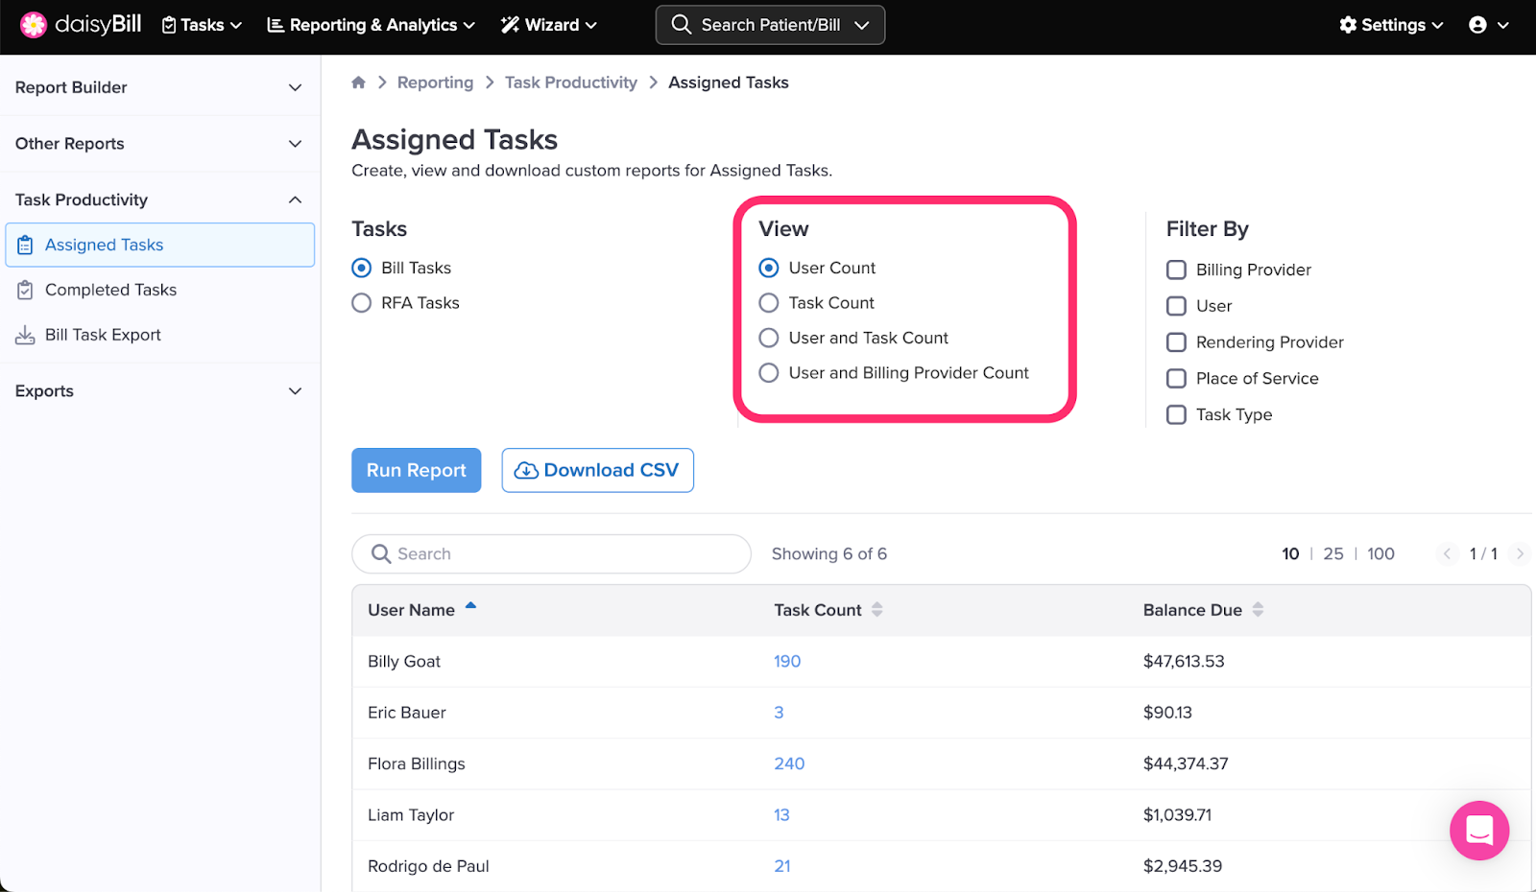
Task: Open the user account profile icon
Action: tap(1477, 25)
